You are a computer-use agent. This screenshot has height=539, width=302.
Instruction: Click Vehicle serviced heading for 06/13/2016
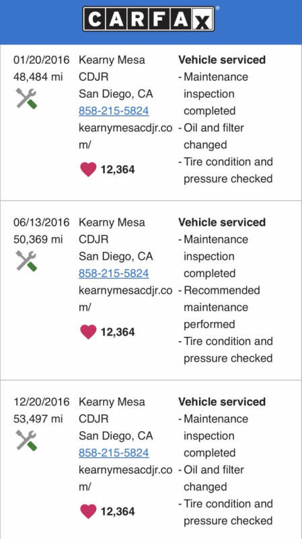(222, 222)
